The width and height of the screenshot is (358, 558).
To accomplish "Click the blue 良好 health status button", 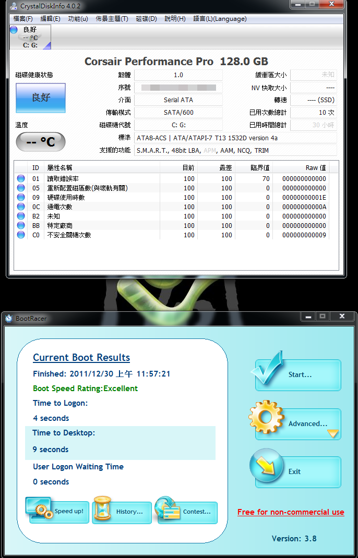I will [41, 98].
